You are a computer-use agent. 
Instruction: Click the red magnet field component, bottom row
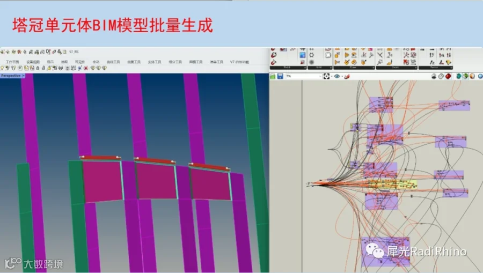(273, 62)
